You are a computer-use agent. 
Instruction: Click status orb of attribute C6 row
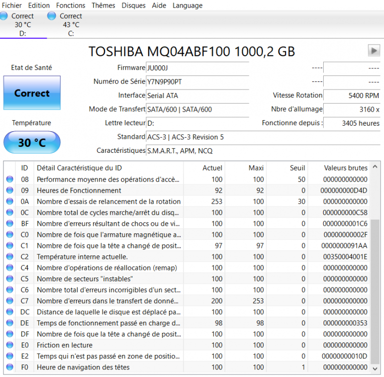(10, 290)
